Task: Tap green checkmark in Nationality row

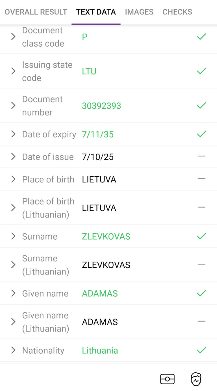Action: (x=201, y=350)
